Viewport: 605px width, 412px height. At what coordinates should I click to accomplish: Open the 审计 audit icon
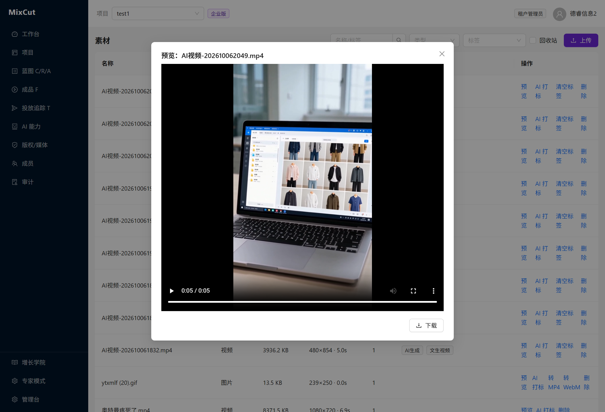click(x=15, y=182)
